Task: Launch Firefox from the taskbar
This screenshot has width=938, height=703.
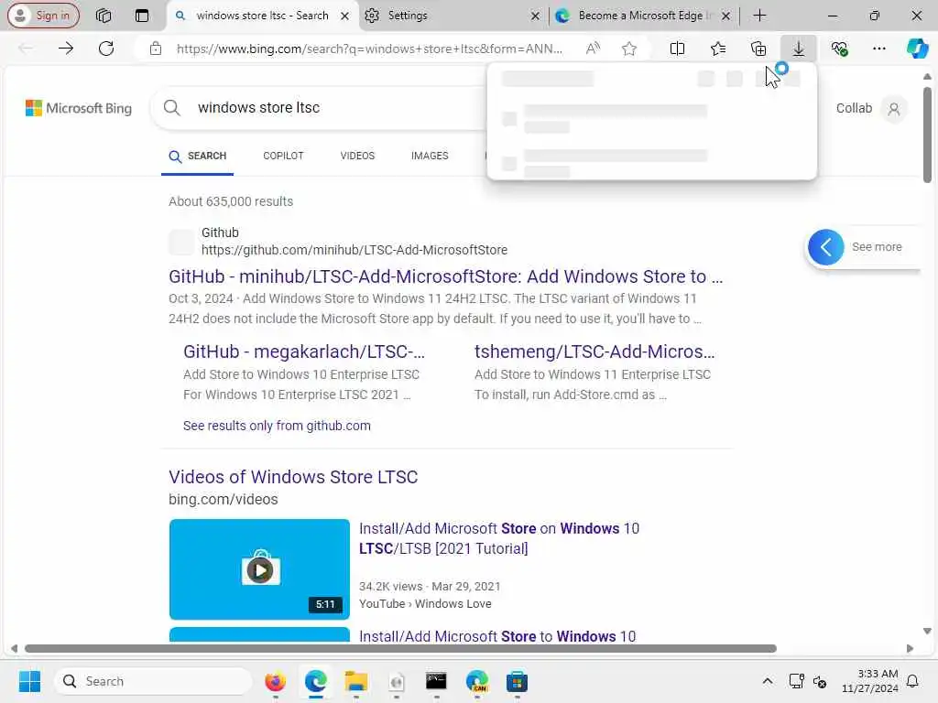Action: point(275,681)
